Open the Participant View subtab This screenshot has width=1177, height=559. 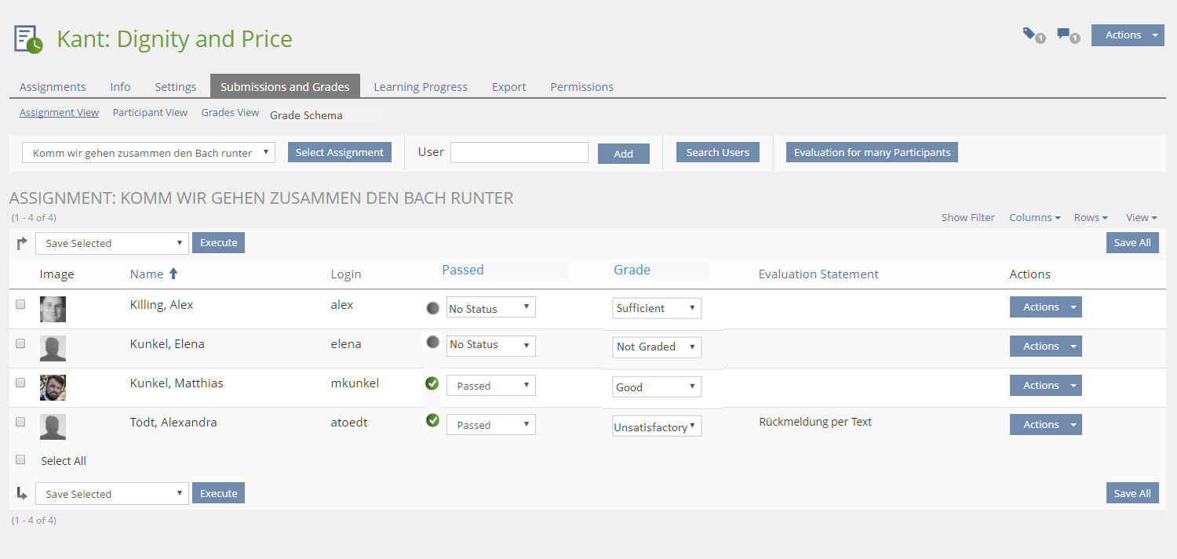click(150, 113)
